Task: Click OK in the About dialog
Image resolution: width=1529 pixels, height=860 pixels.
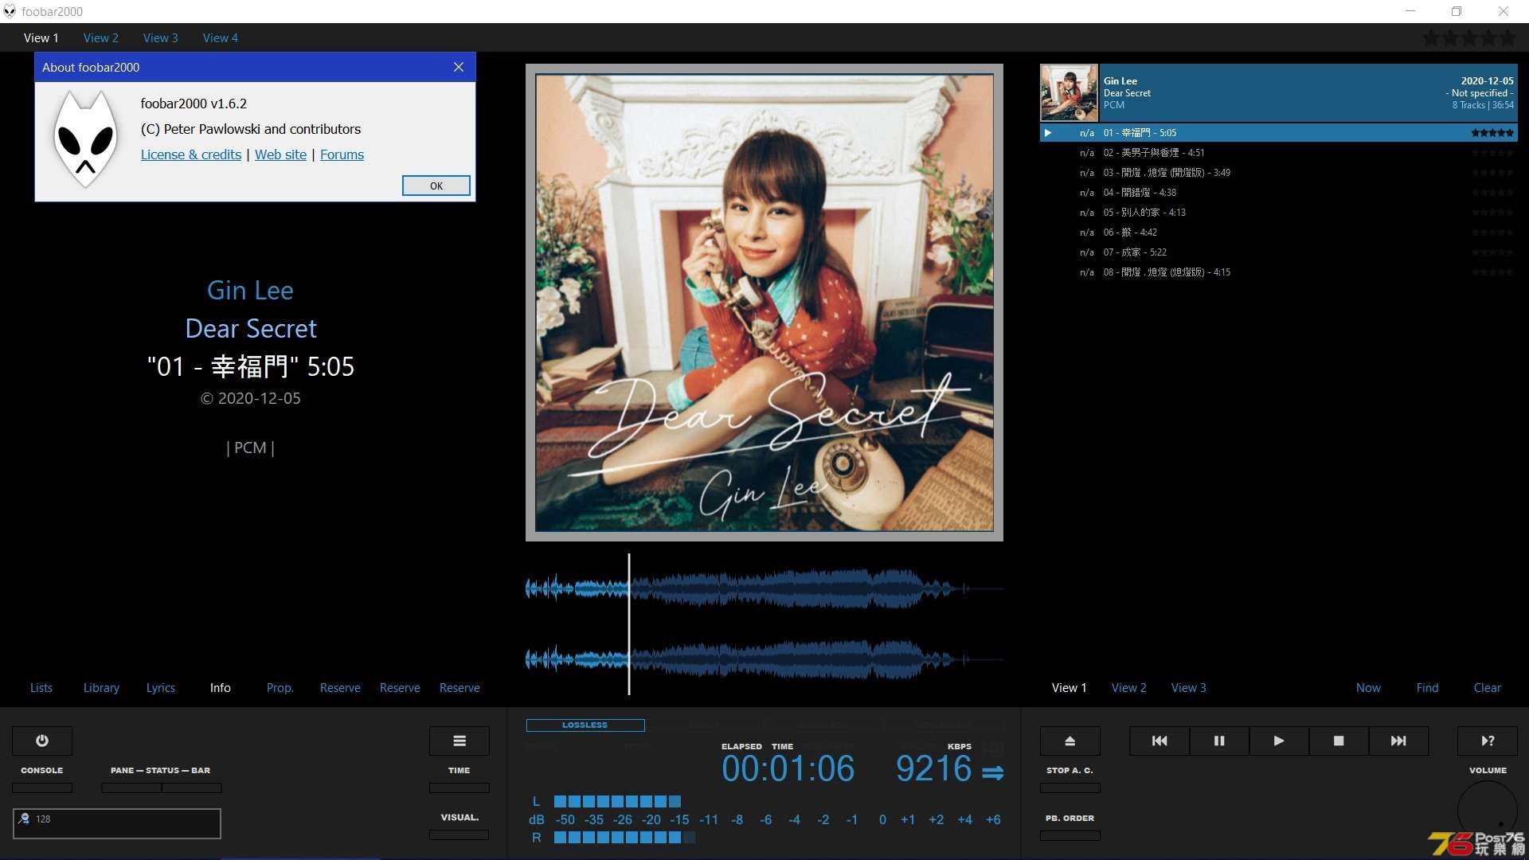Action: point(436,186)
